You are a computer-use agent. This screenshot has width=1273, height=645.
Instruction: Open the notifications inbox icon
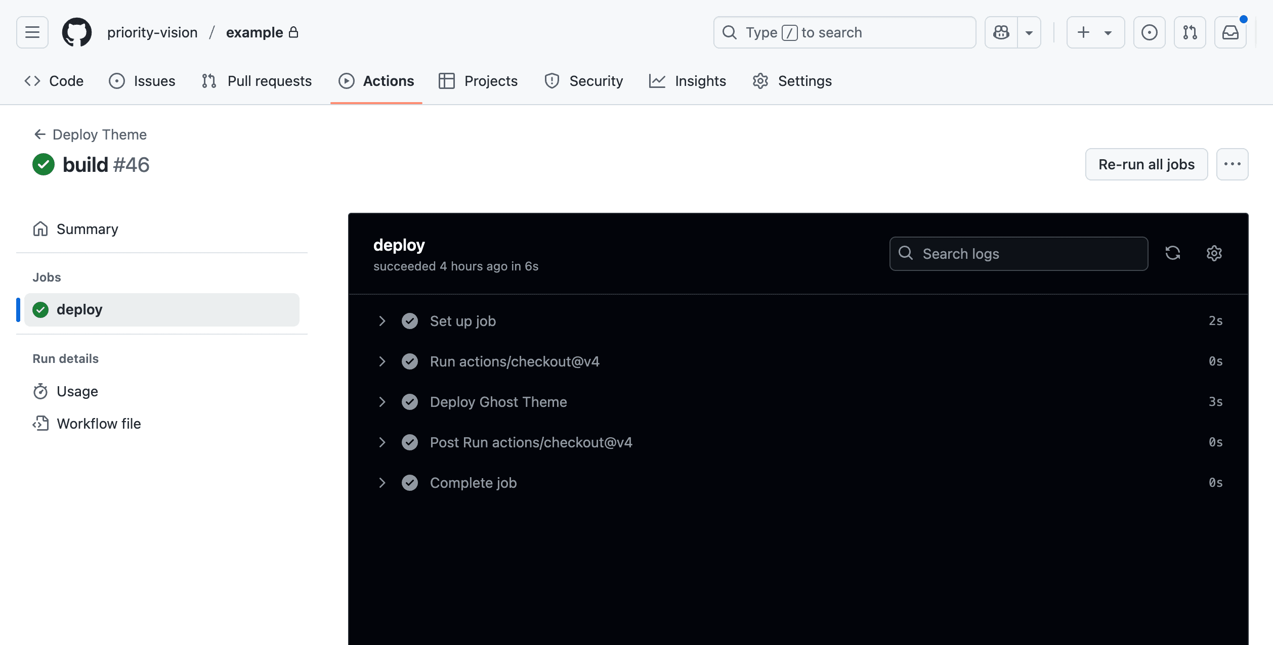pos(1230,32)
